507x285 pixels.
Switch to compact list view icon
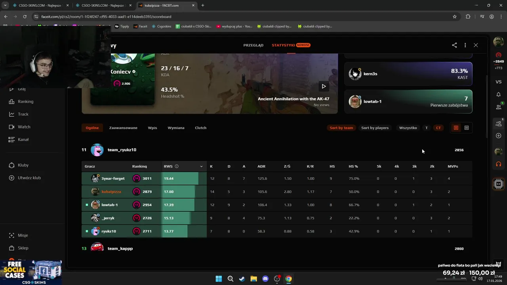(x=456, y=128)
